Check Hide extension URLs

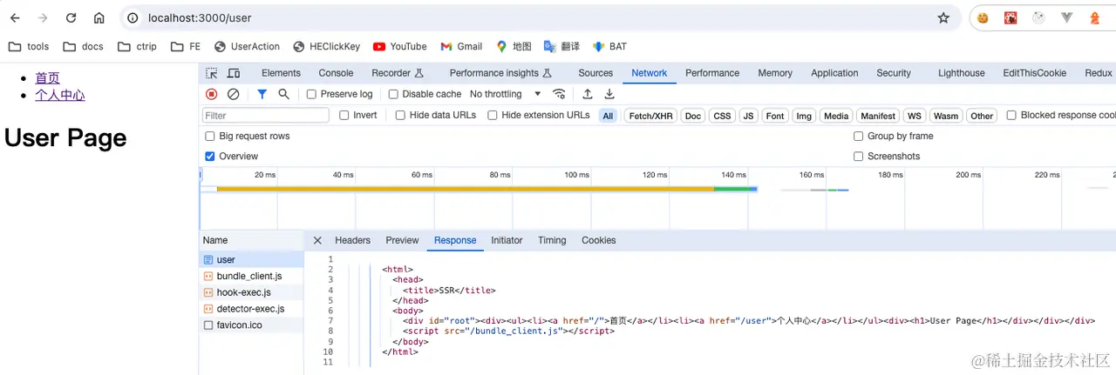493,115
